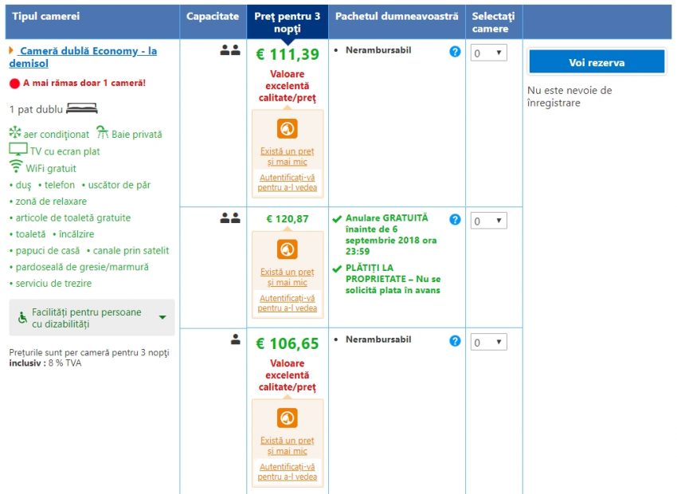The image size is (677, 494).
Task: Click help icon beside last Nerambursabil option
Action: coord(455,341)
